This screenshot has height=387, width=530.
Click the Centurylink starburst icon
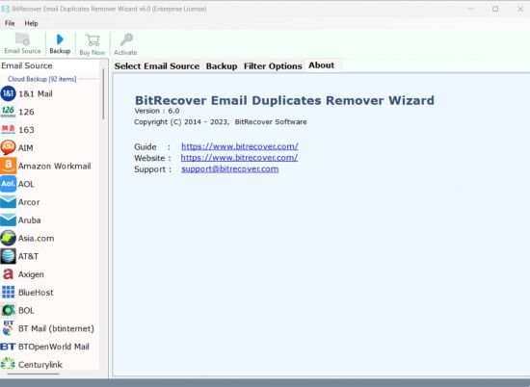click(8, 364)
